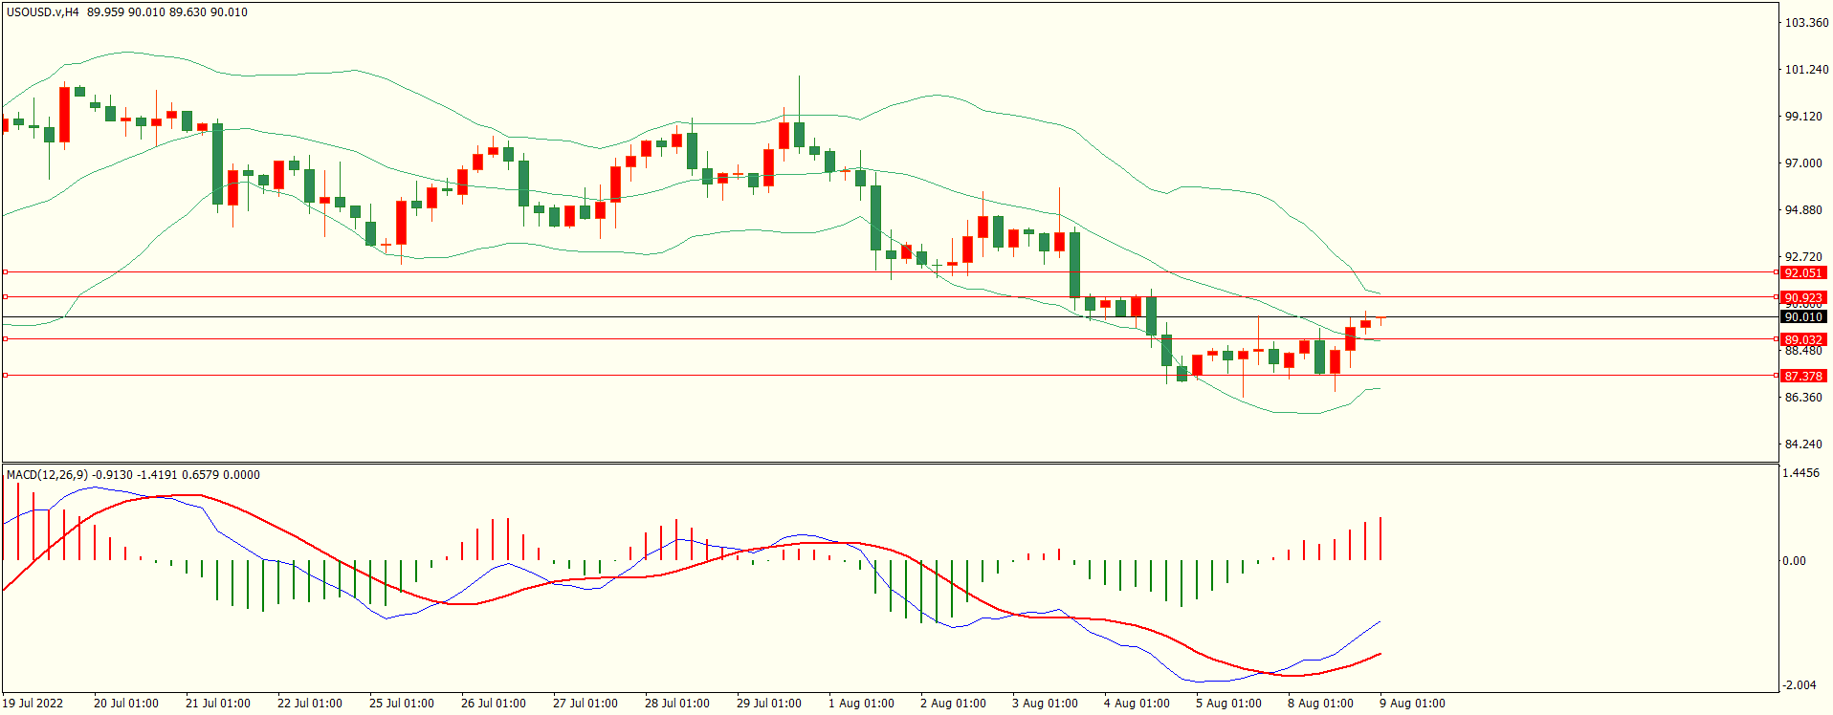Image resolution: width=1833 pixels, height=715 pixels.
Task: Grab the left handle of the 92.051 line
Action: pos(6,272)
